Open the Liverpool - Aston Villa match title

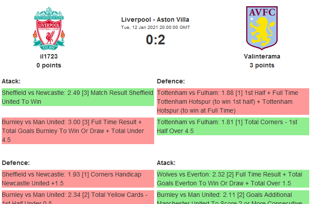tap(155, 20)
